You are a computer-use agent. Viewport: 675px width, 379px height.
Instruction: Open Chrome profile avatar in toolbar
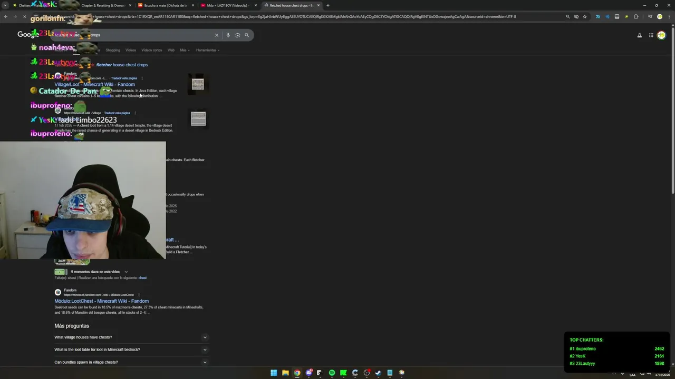click(x=659, y=16)
